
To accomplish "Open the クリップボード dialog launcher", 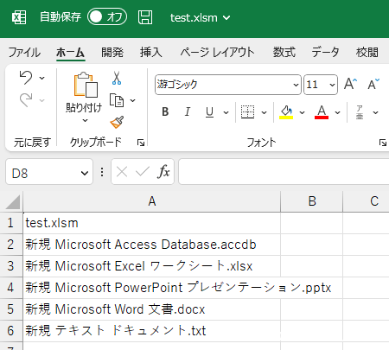I will pos(141,143).
